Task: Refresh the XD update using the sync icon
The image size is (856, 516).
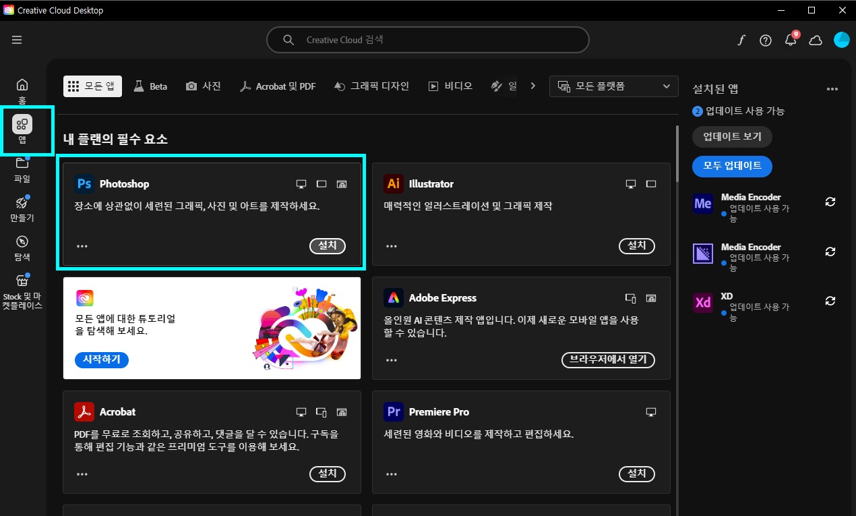Action: (x=830, y=300)
